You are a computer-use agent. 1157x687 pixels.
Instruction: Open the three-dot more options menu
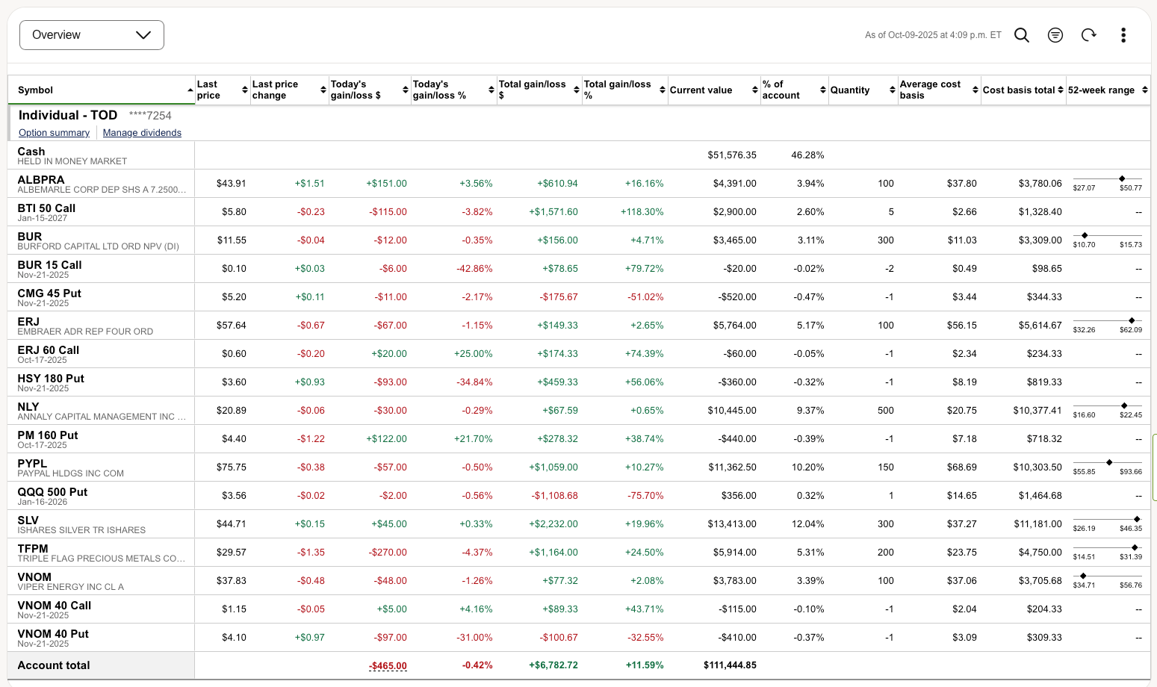click(x=1123, y=35)
